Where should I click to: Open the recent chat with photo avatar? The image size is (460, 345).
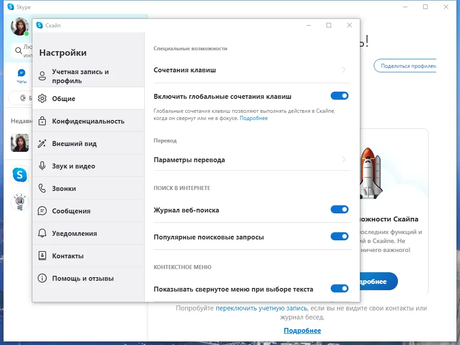click(20, 143)
